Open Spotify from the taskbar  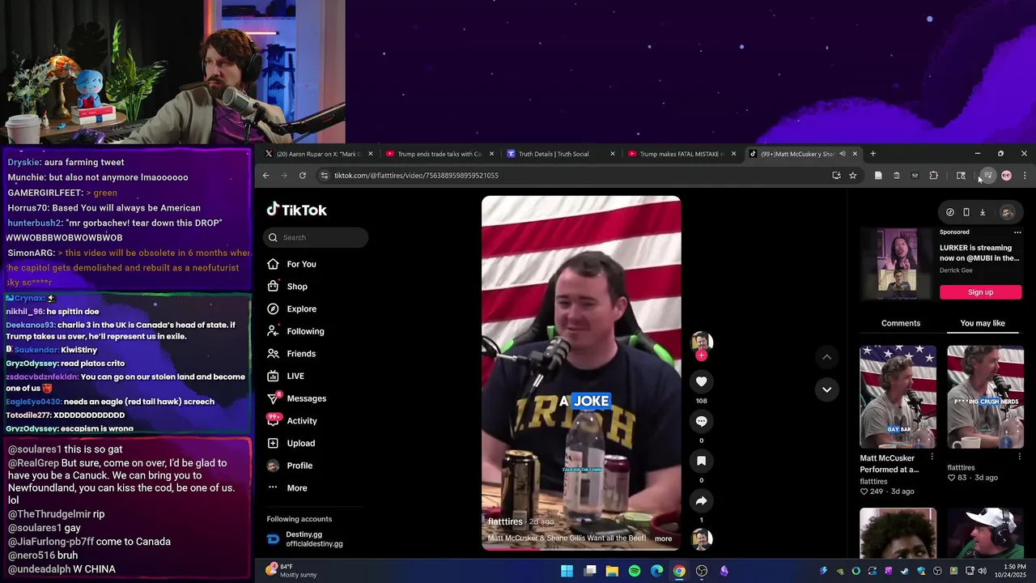tap(635, 571)
